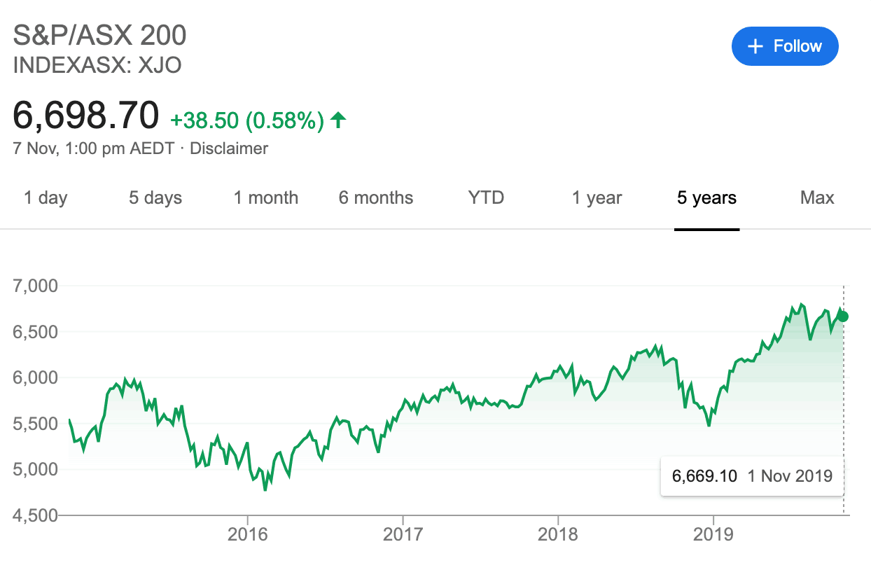This screenshot has width=871, height=563.
Task: Click the S&P/ASX 200 title text
Action: click(100, 36)
